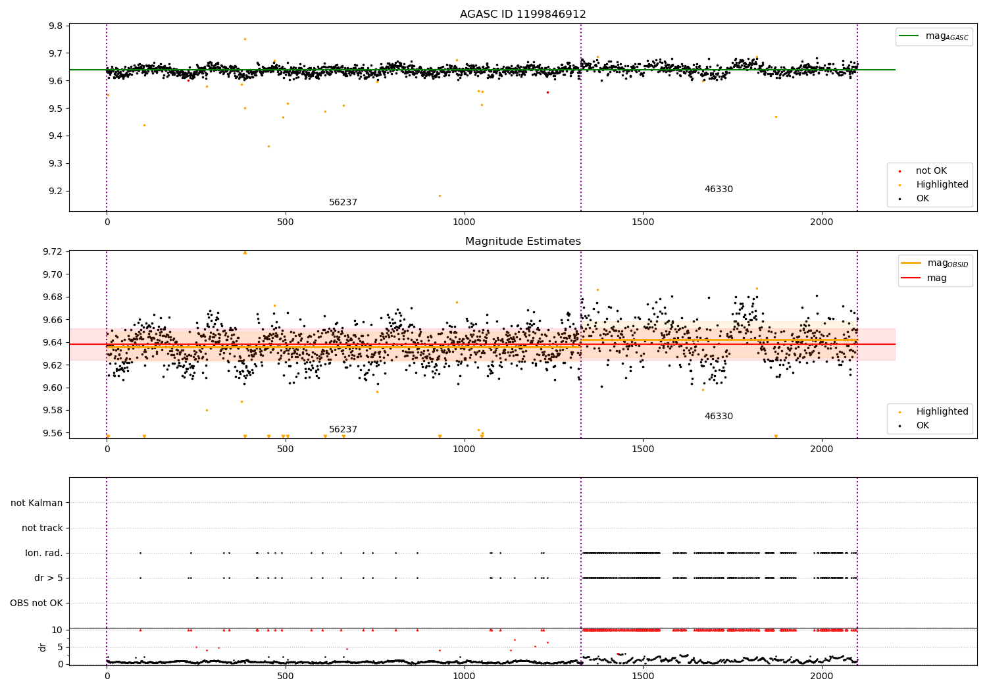Click the '56237' annotation in the top plot
This screenshot has height=691, width=987.
click(x=343, y=203)
